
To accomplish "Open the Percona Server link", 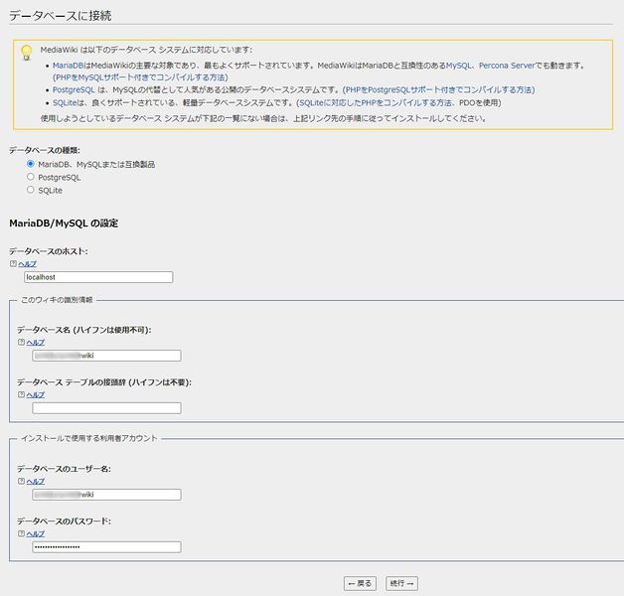I will point(511,65).
